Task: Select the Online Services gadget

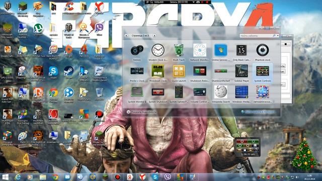Action: tap(221, 52)
